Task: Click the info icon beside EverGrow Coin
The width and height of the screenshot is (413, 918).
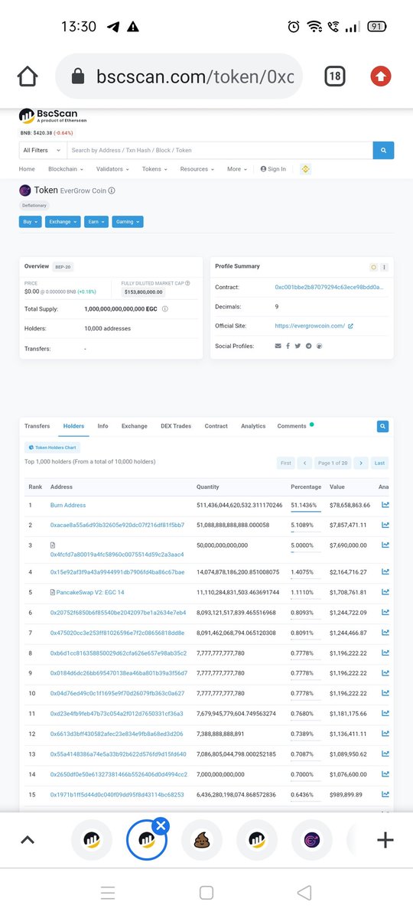Action: point(112,190)
